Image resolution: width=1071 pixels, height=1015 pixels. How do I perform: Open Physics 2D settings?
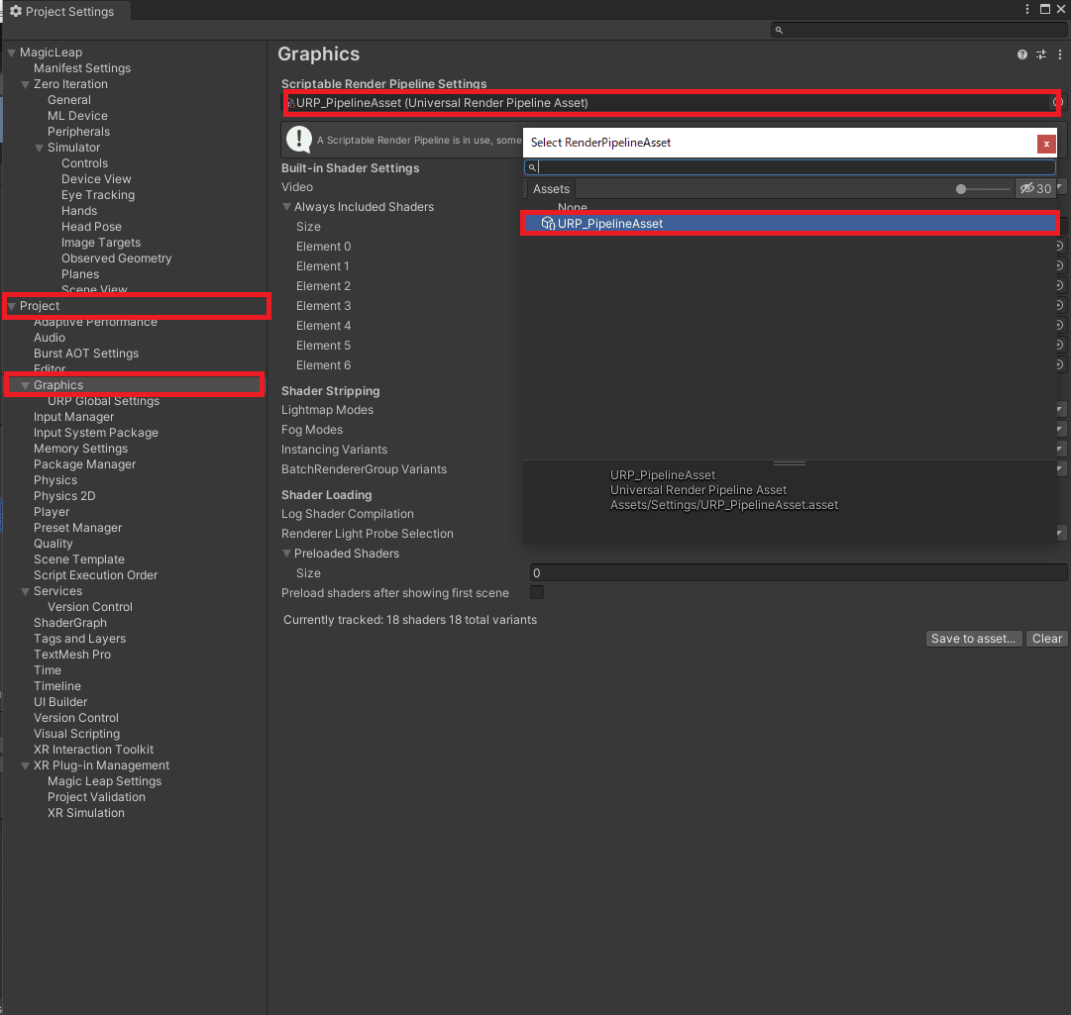[64, 496]
